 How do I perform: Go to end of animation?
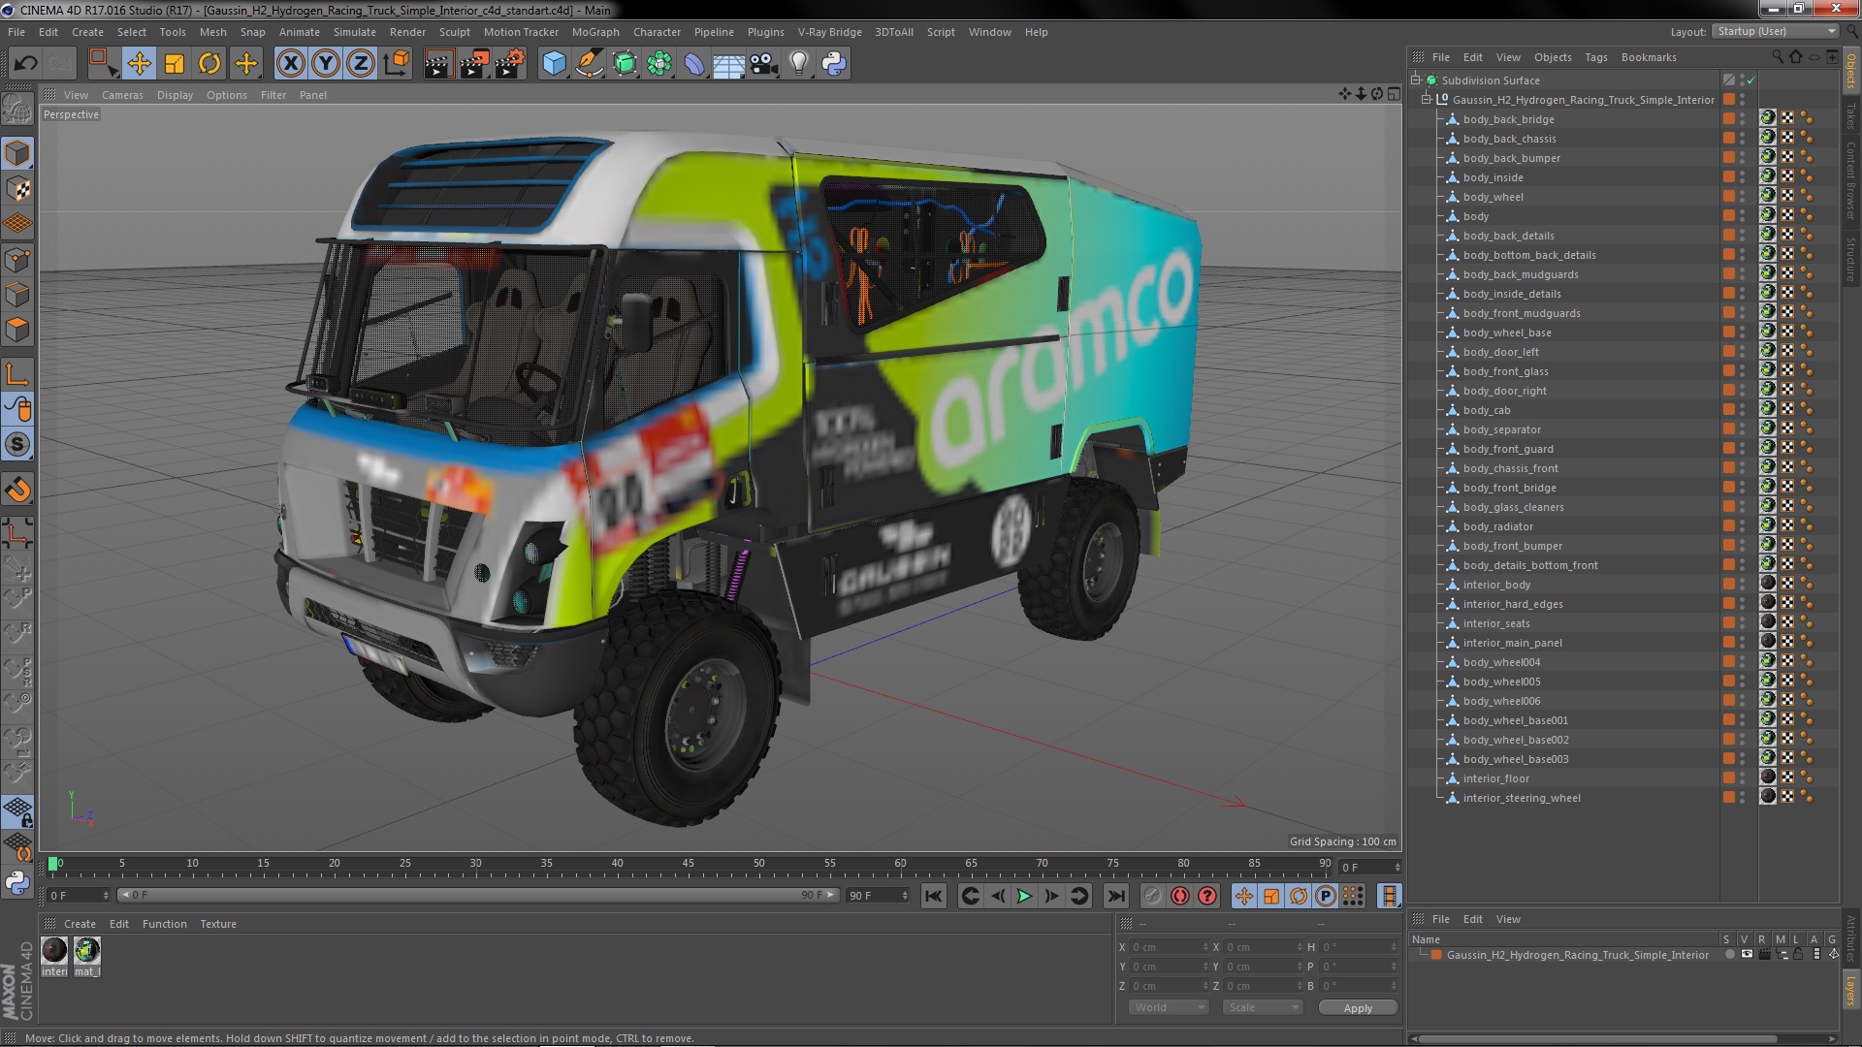[x=1116, y=896]
